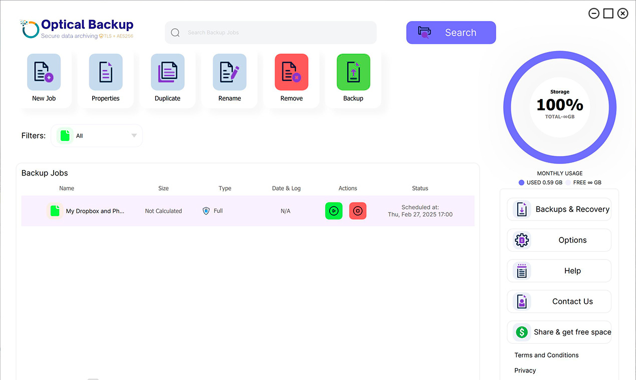
Task: Click the Options gear icon
Action: (522, 240)
